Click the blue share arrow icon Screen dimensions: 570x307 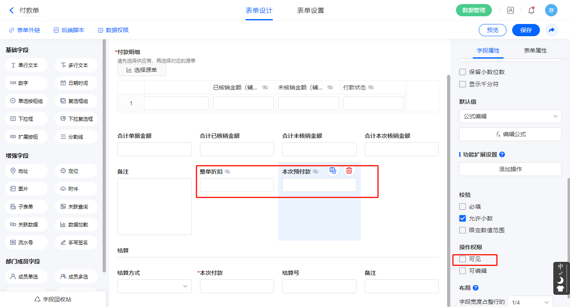551,30
